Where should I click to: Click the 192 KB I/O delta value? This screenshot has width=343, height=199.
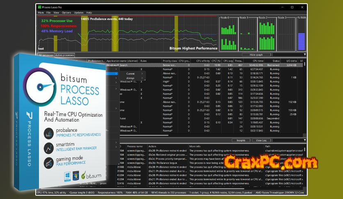[293, 102]
